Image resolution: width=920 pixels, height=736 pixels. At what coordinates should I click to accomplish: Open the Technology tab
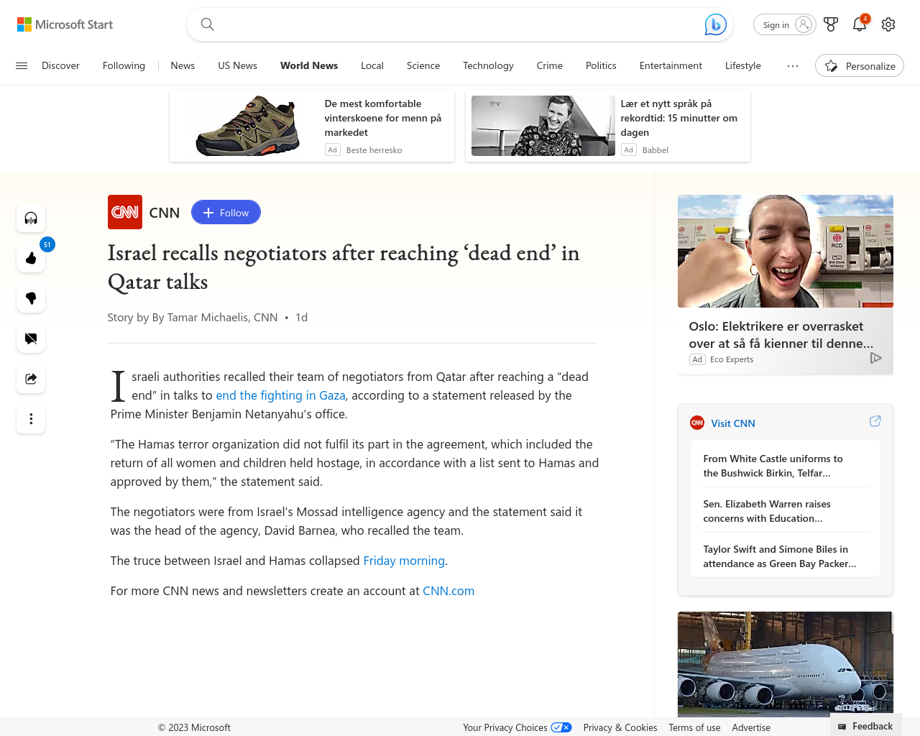pyautogui.click(x=489, y=65)
